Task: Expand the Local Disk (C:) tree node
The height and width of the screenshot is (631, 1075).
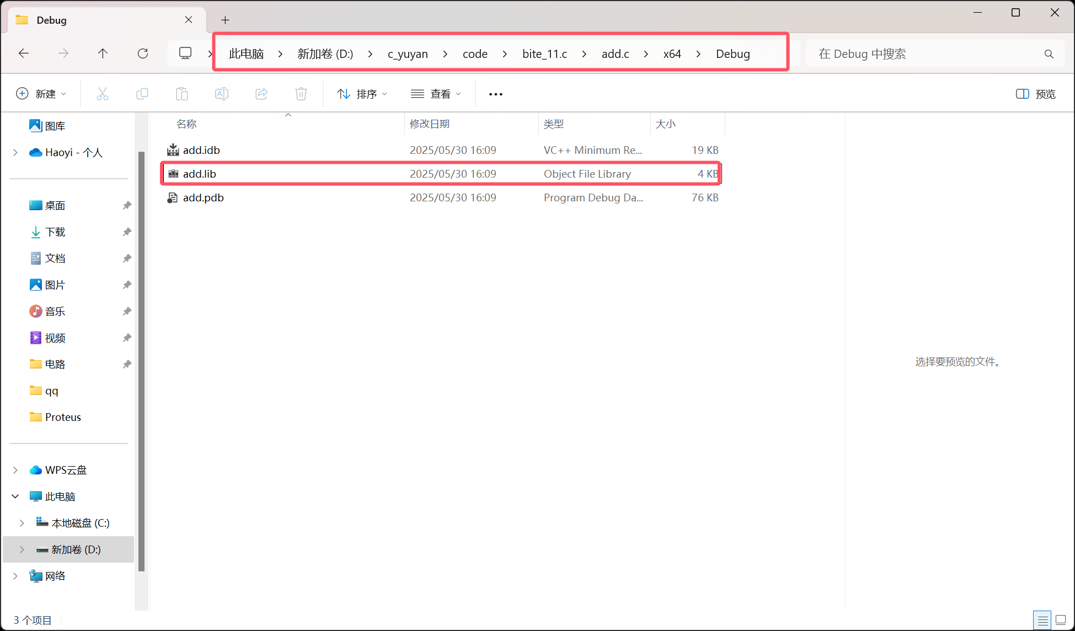Action: pyautogui.click(x=22, y=523)
